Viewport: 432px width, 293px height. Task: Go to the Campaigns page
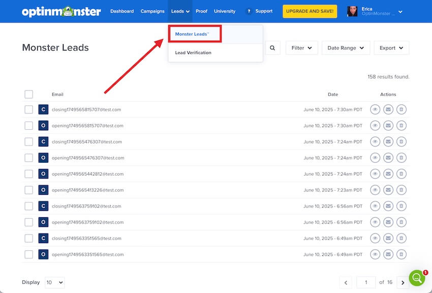pyautogui.click(x=152, y=11)
